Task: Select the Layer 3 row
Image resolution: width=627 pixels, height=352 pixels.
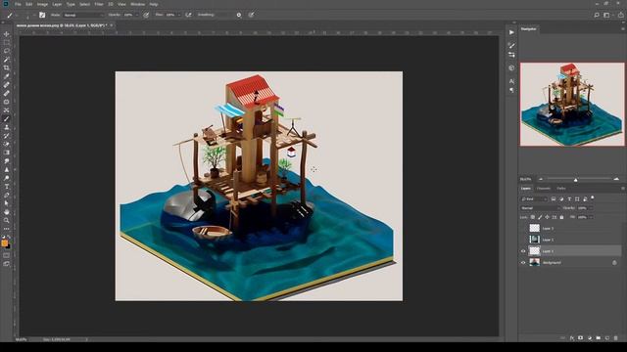Action: coord(571,228)
